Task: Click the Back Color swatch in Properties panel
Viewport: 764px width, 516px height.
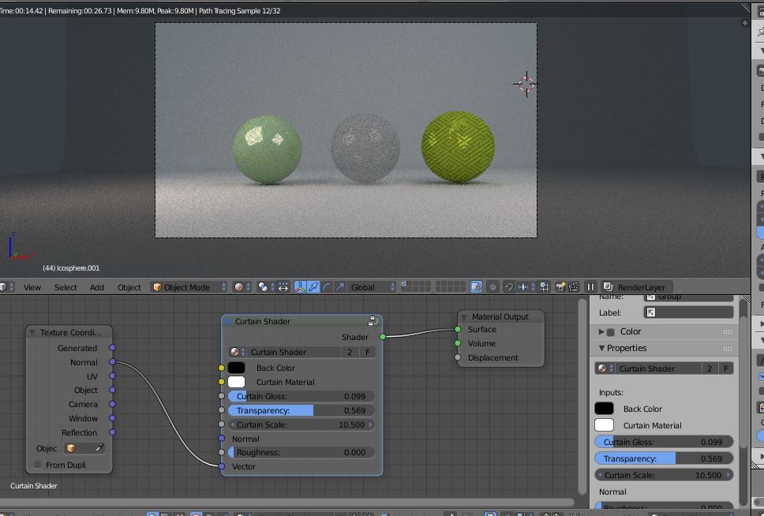Action: (x=605, y=408)
